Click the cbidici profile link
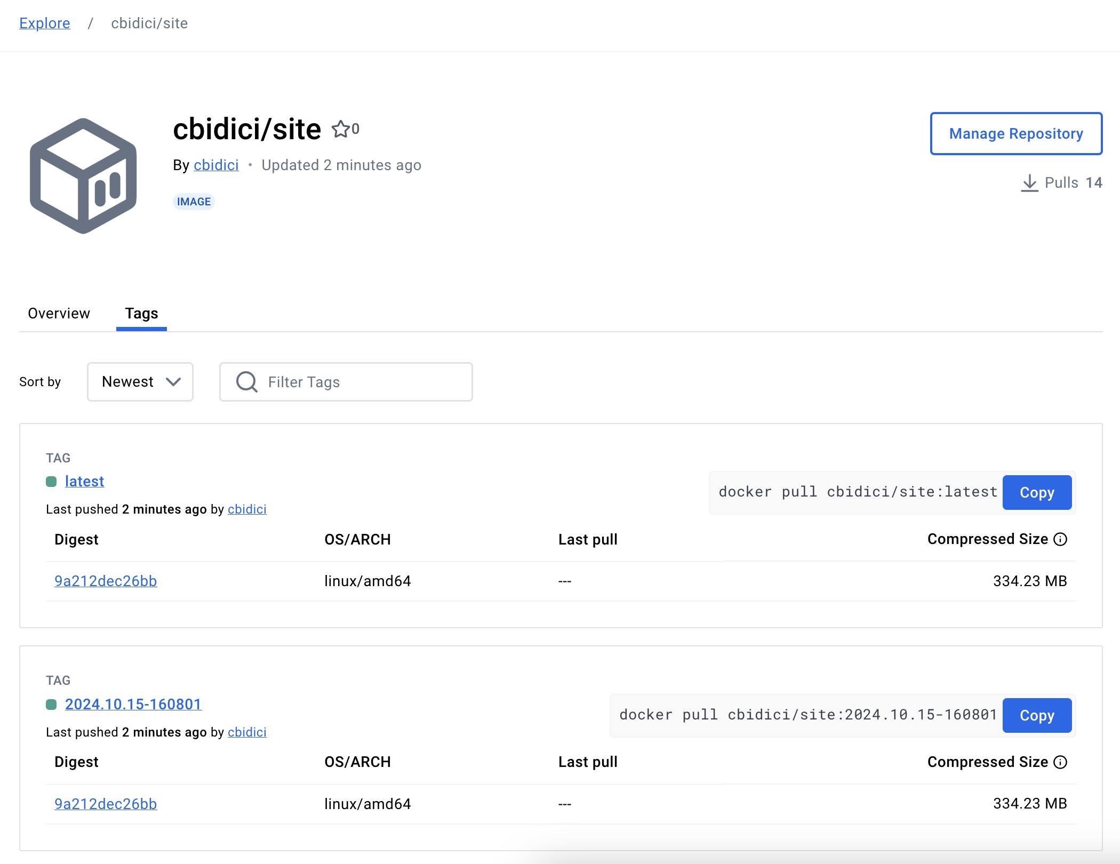1120x864 pixels. pyautogui.click(x=216, y=165)
